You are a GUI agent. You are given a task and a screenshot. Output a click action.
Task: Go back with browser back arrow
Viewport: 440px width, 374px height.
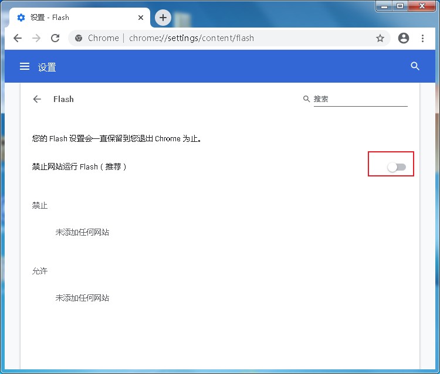click(18, 38)
